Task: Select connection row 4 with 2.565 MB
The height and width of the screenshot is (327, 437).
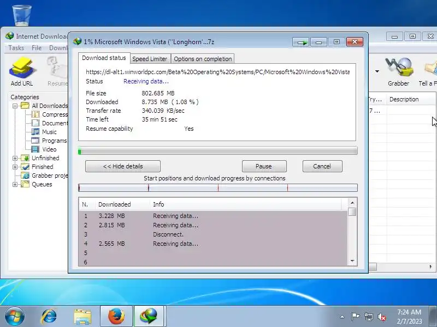Action: tap(213, 244)
